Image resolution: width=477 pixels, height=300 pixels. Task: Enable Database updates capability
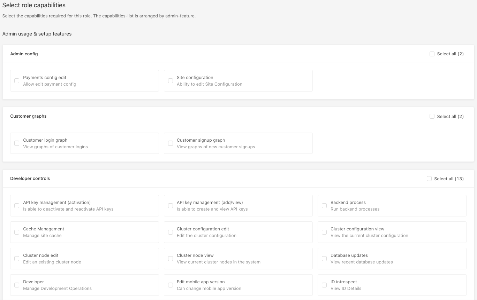(324, 259)
